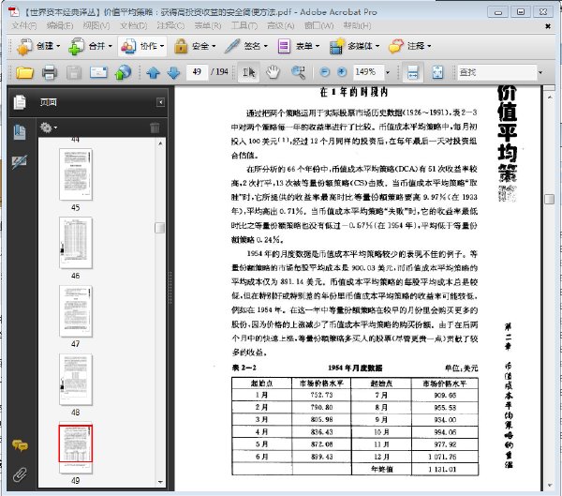The width and height of the screenshot is (562, 496).
Task: Click the zoom in plus button
Action: 342,72
